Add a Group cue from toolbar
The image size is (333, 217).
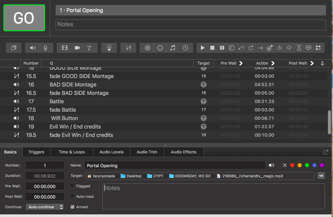coord(14,48)
